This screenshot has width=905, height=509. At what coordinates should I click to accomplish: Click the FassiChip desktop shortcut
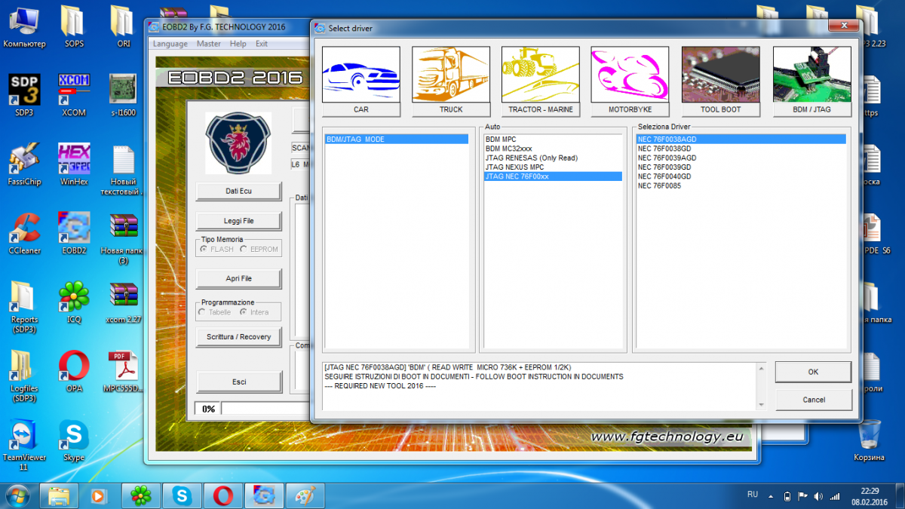pos(24,164)
